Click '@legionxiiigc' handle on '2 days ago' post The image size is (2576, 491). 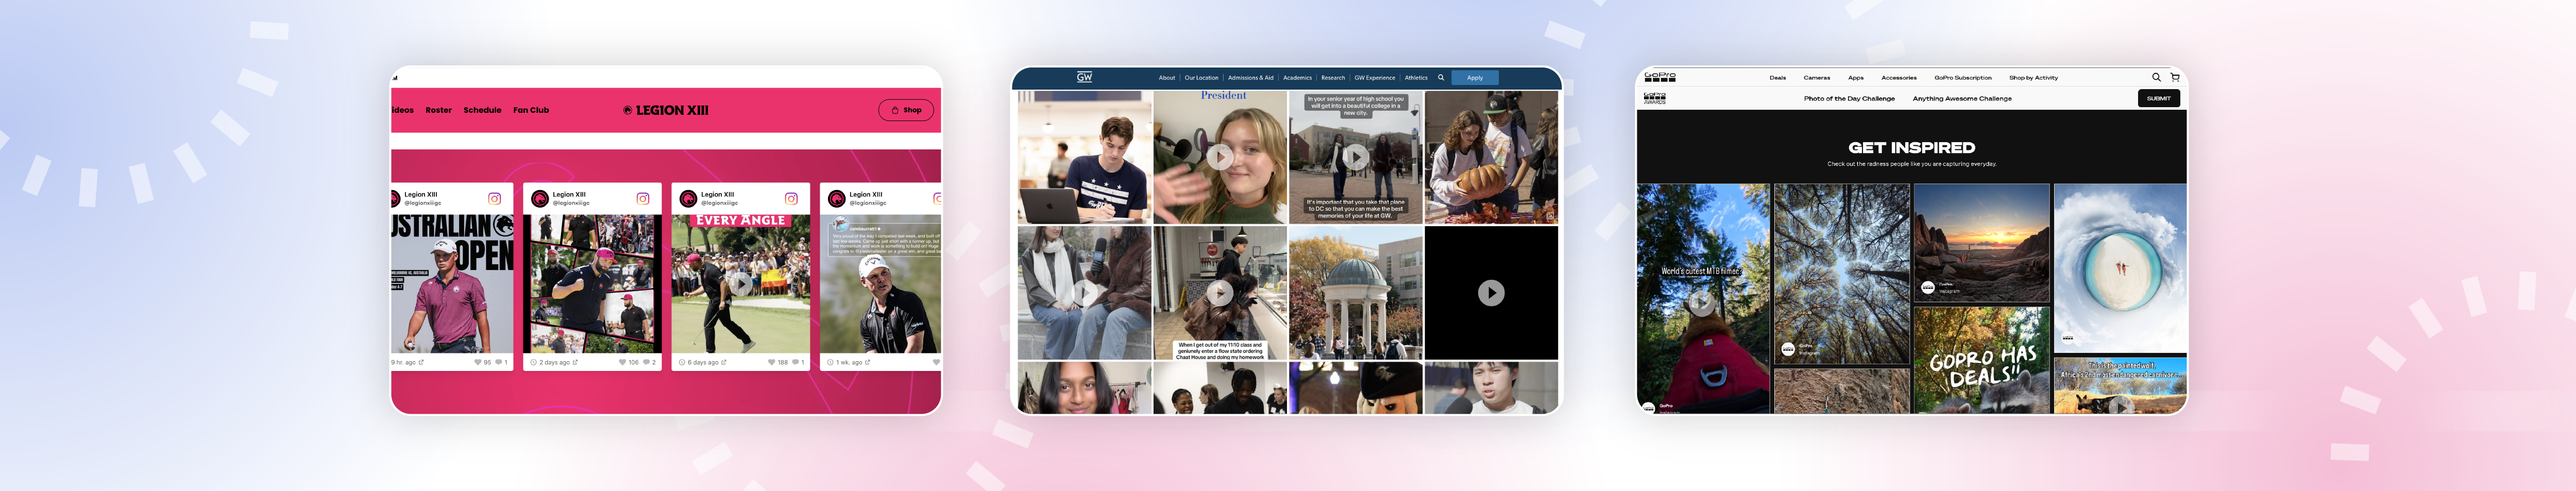tap(571, 203)
